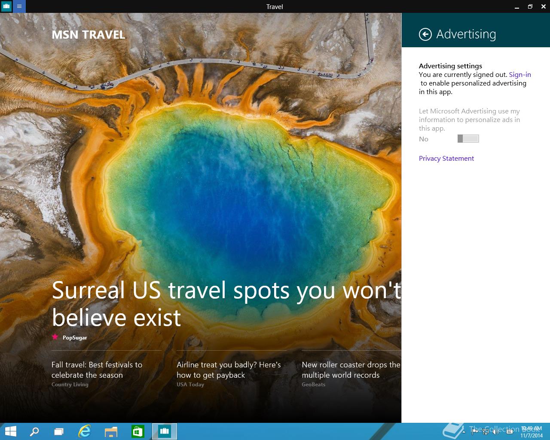Open network status tray icon
Viewport: 550px width, 440px height.
click(486, 431)
